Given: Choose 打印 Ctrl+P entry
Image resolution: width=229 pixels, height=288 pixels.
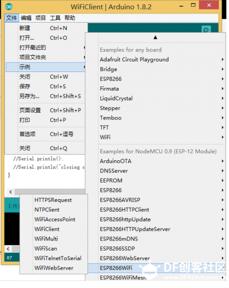Looking at the screenshot, I should click(46, 120).
